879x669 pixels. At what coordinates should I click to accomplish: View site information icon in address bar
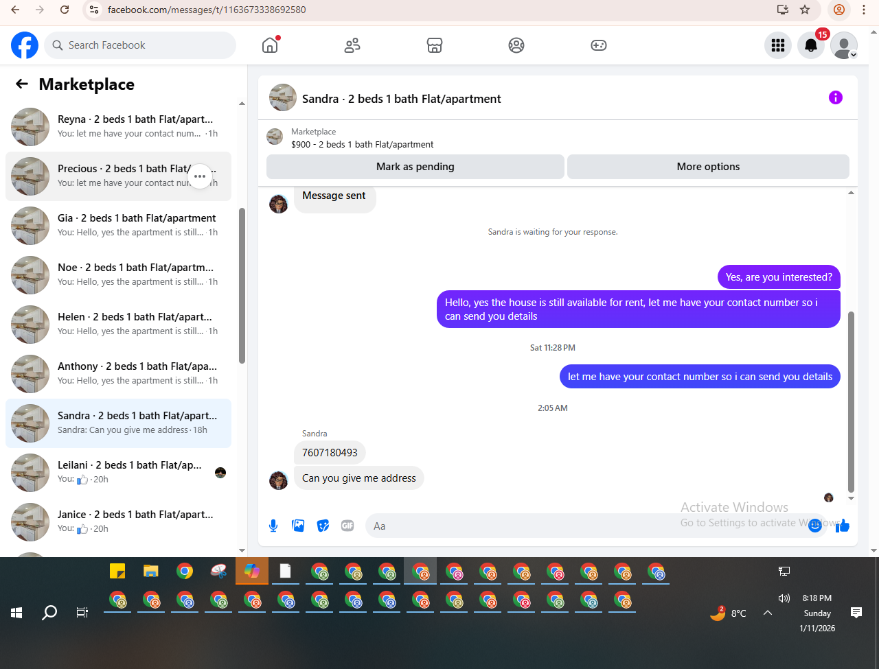(95, 10)
